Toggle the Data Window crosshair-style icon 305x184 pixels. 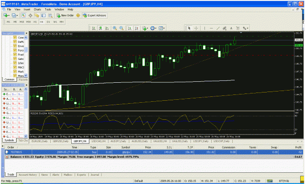pos(30,16)
